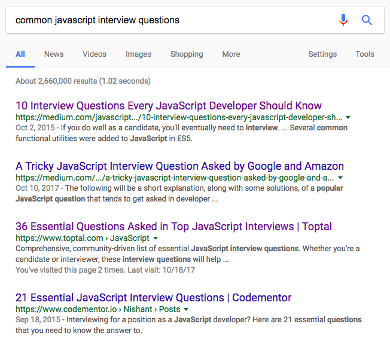Open the search Tools options
This screenshot has width=390, height=345.
coord(365,54)
